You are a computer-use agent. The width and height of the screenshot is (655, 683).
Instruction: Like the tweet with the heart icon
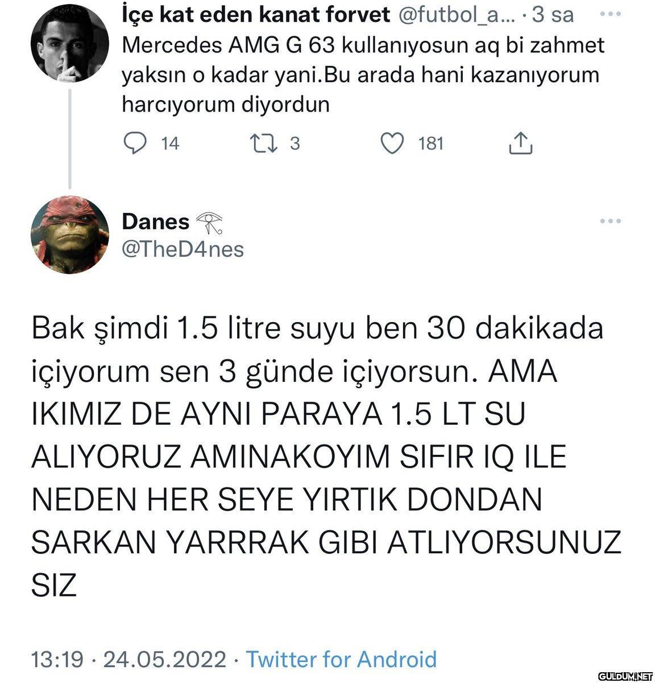(x=392, y=143)
